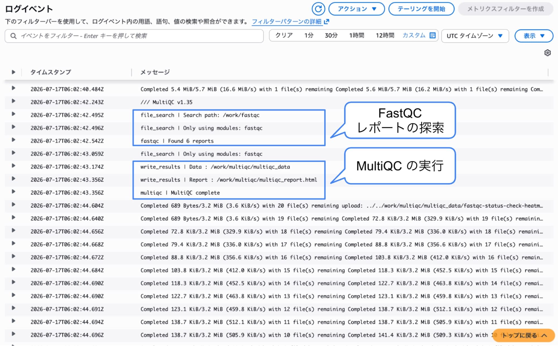The height and width of the screenshot is (346, 558).
Task: Open the アクション dropdown menu
Action: coord(357,9)
